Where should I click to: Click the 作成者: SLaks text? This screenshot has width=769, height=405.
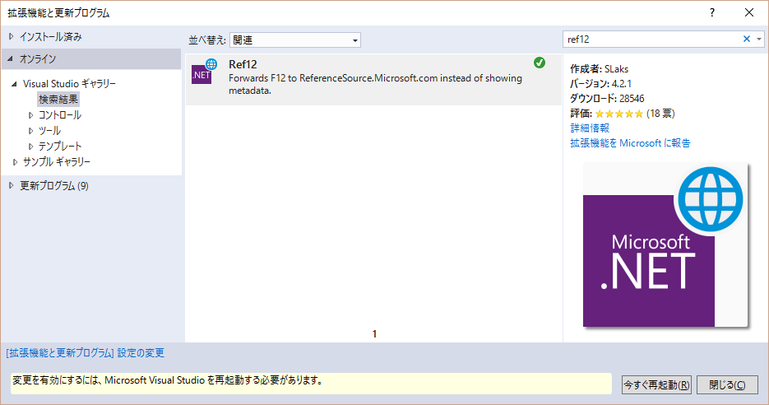tap(599, 69)
